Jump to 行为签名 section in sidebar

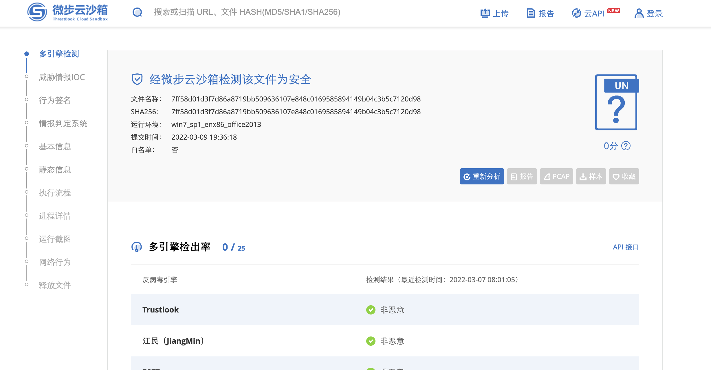55,100
